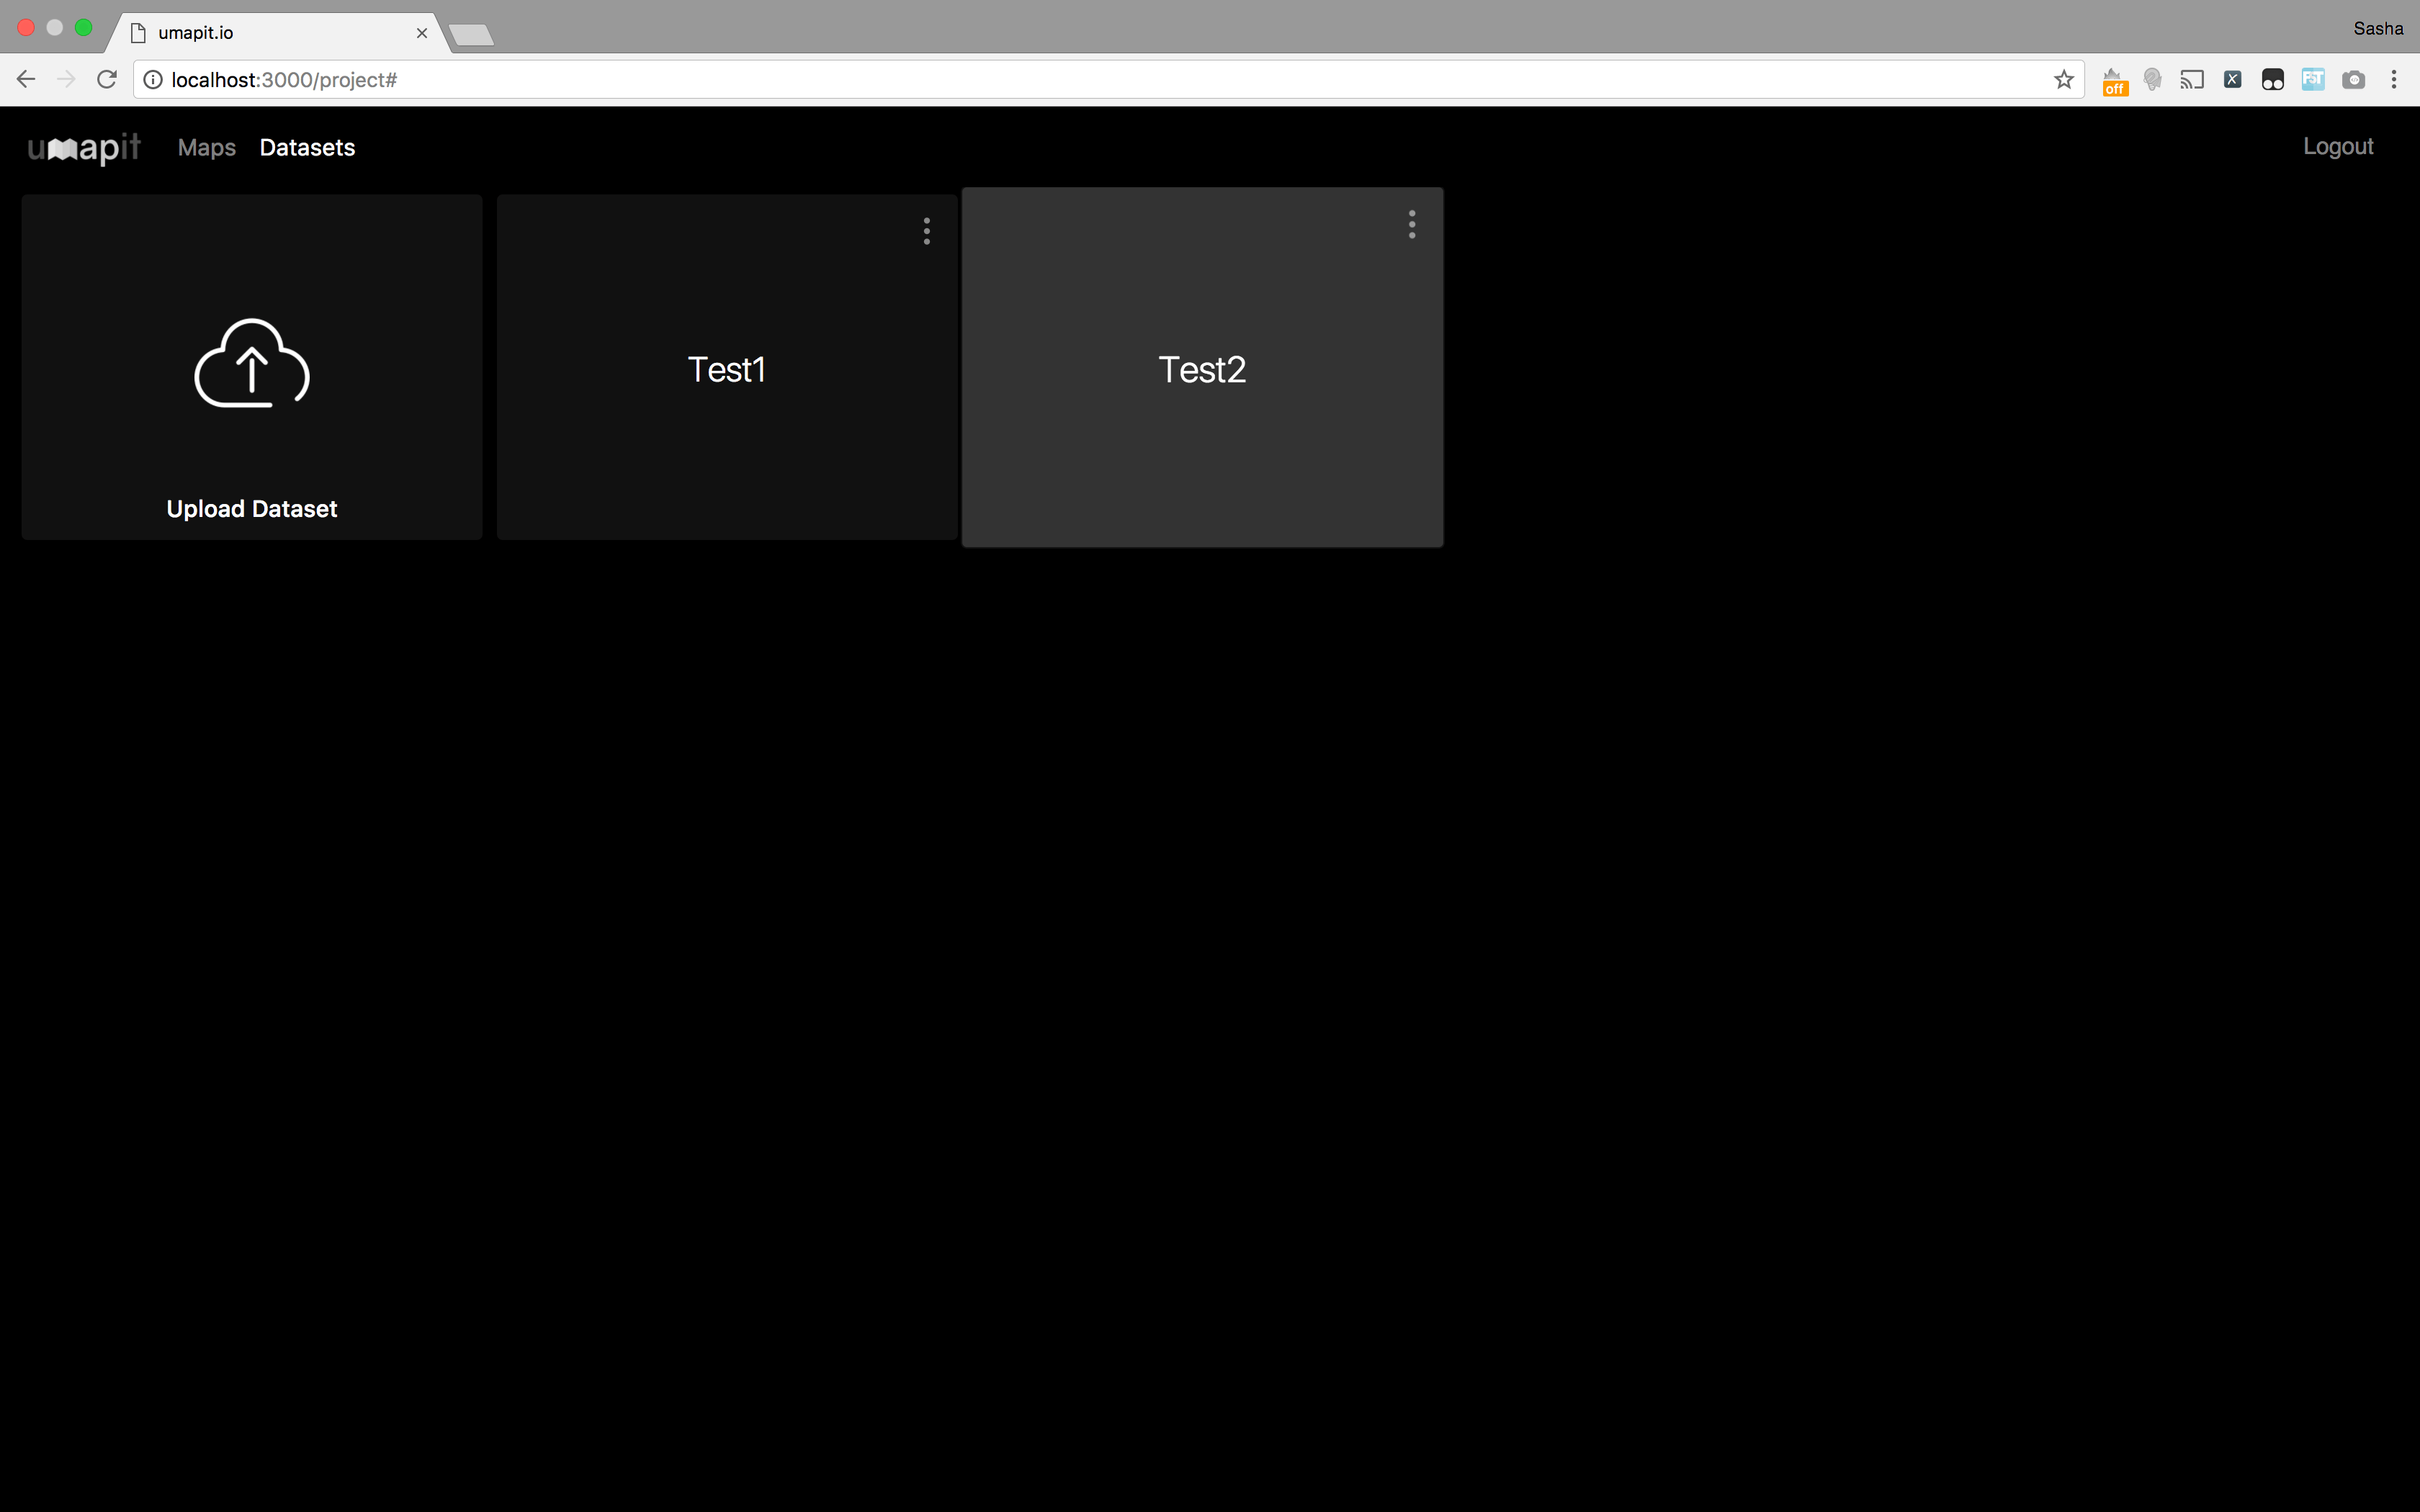Image resolution: width=2420 pixels, height=1512 pixels.
Task: Click the Sasha profile button
Action: click(2378, 28)
